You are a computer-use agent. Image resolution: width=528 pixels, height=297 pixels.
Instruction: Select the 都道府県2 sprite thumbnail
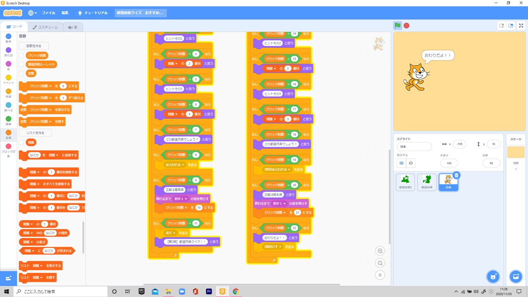(405, 182)
